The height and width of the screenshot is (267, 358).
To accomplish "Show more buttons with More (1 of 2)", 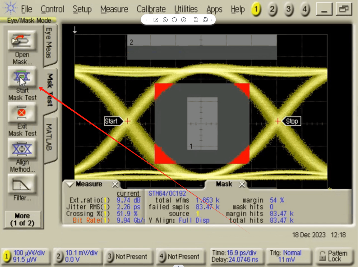I will [x=22, y=219].
